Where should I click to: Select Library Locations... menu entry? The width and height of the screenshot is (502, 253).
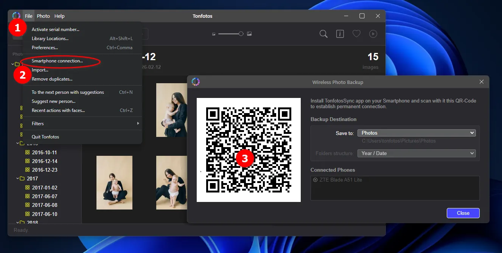pos(82,39)
